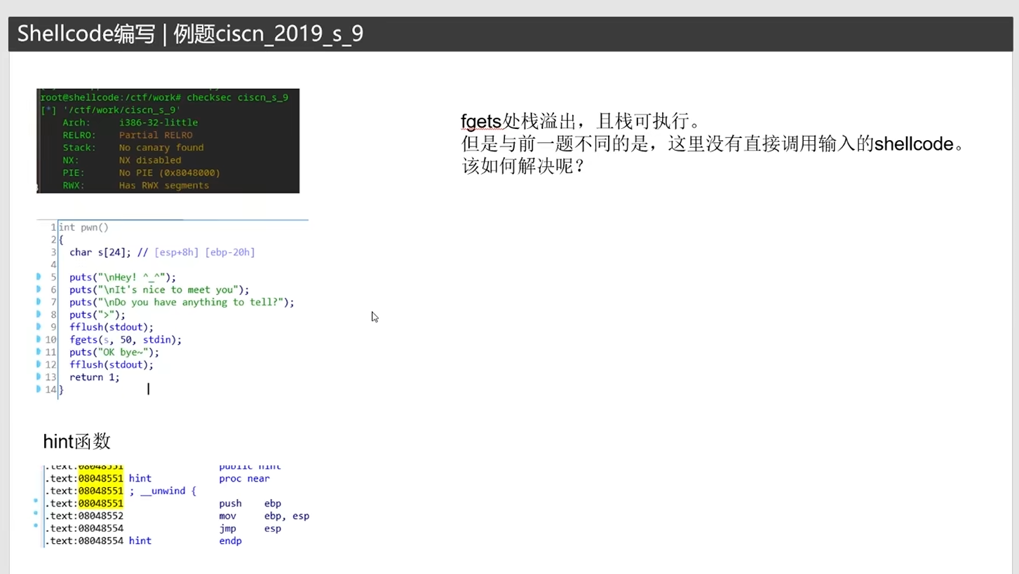1019x574 pixels.
Task: Click the Has RWX segments line
Action: 163,186
